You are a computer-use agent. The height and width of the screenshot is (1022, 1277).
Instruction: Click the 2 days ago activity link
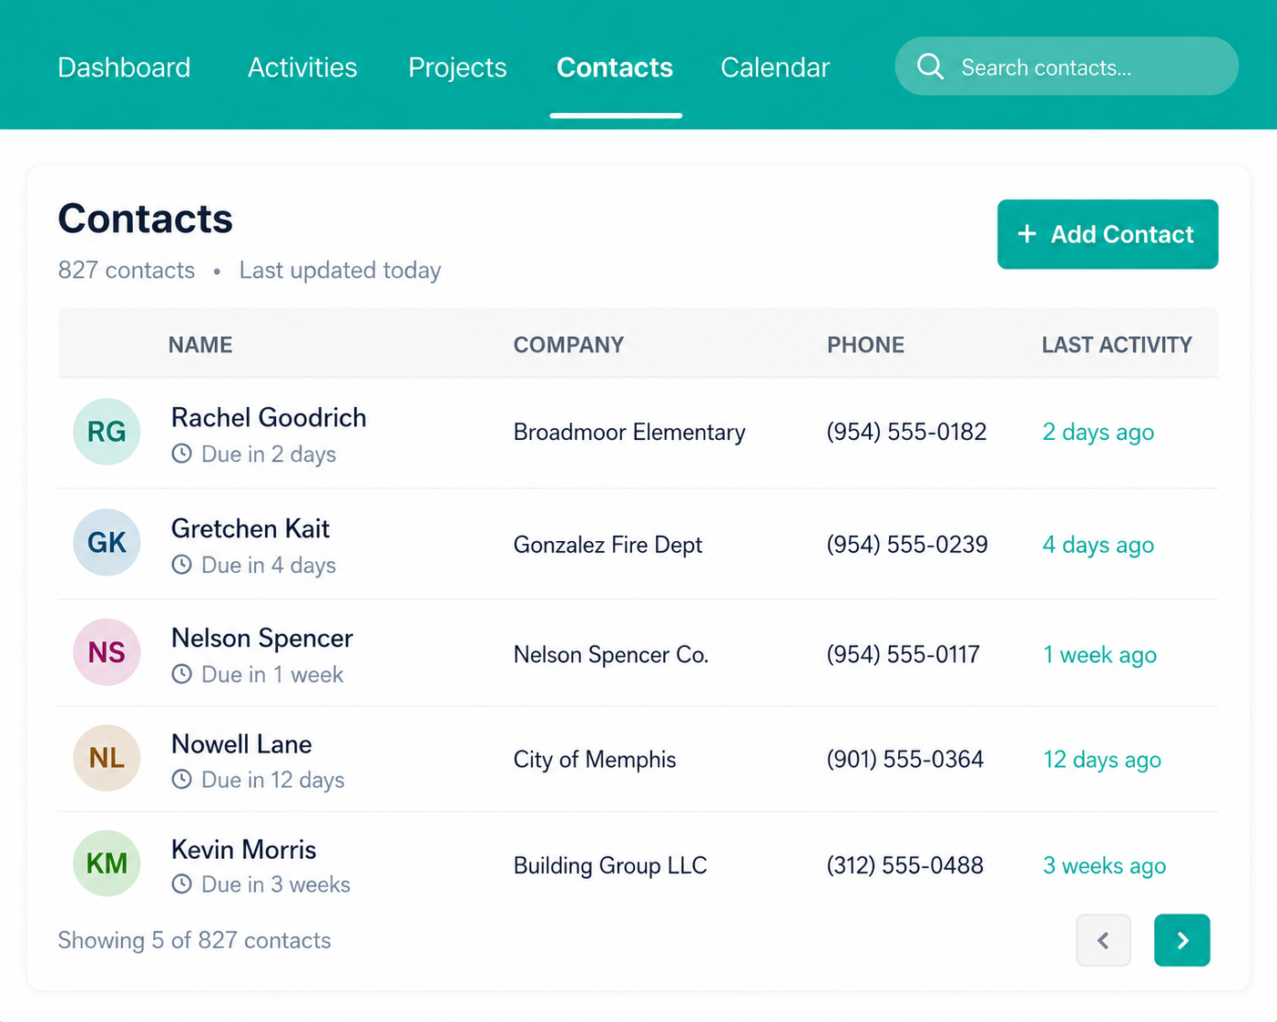tap(1098, 432)
